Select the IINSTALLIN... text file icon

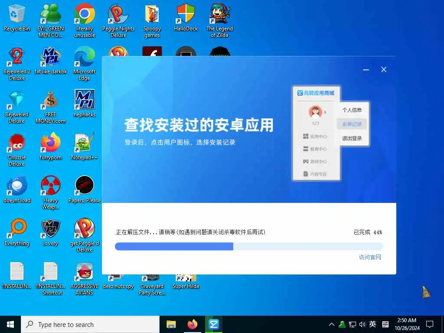[17, 276]
